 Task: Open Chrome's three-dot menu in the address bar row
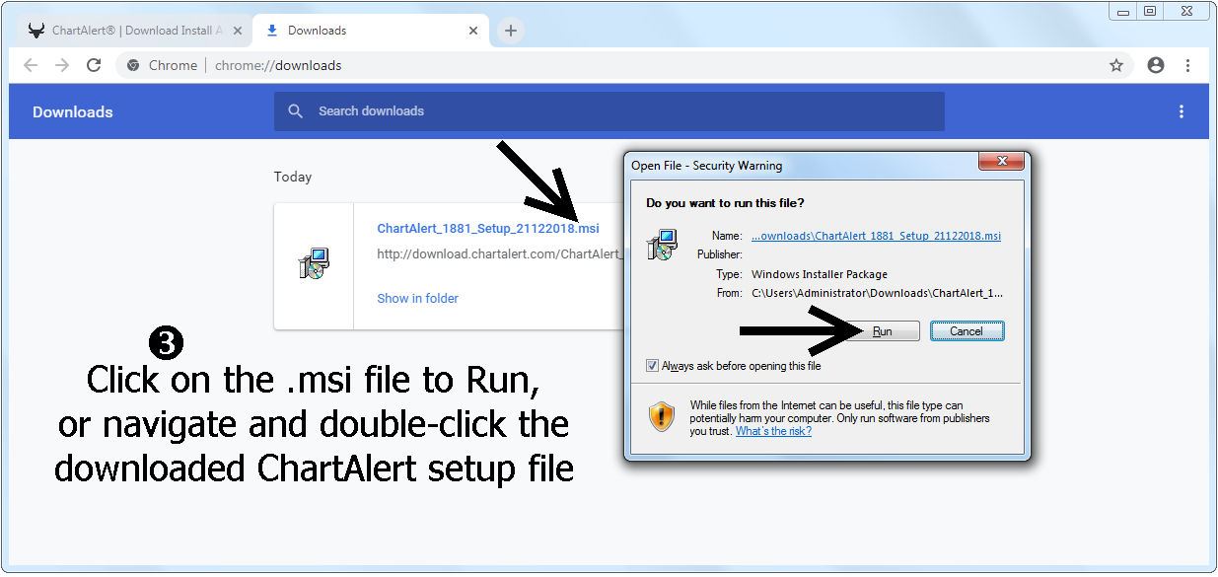[x=1187, y=65]
